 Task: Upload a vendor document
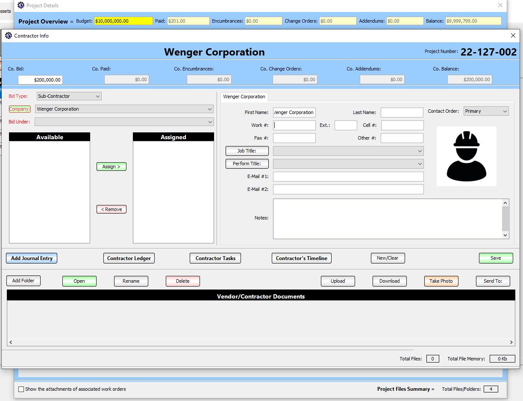tap(338, 281)
